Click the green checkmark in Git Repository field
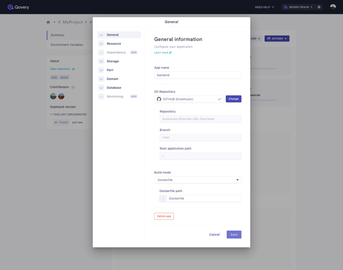Screen dimensions: 343x270 [219, 99]
